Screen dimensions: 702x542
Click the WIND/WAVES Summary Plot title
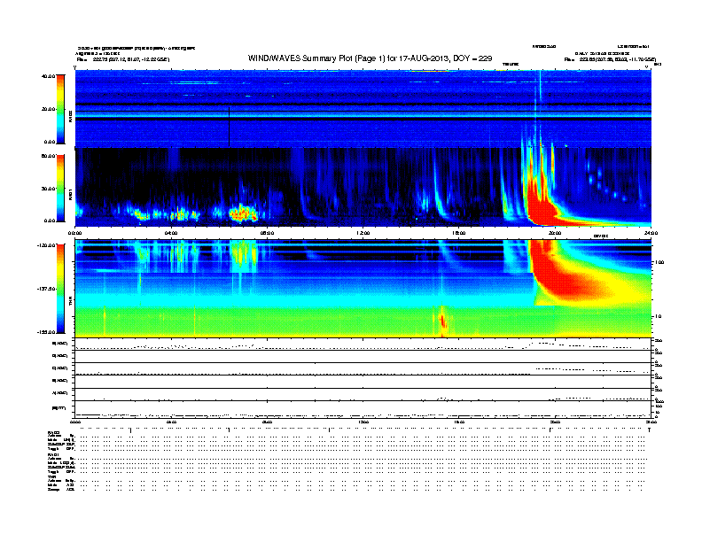pyautogui.click(x=370, y=58)
